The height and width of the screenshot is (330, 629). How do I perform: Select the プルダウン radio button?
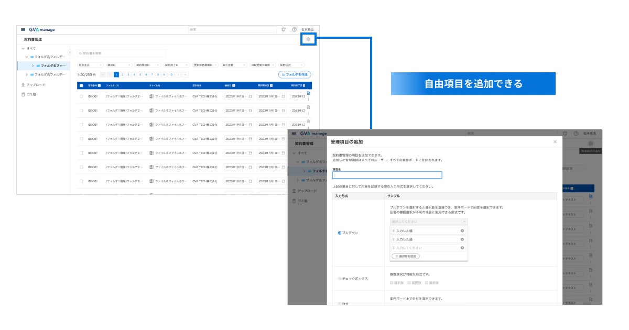(x=340, y=233)
